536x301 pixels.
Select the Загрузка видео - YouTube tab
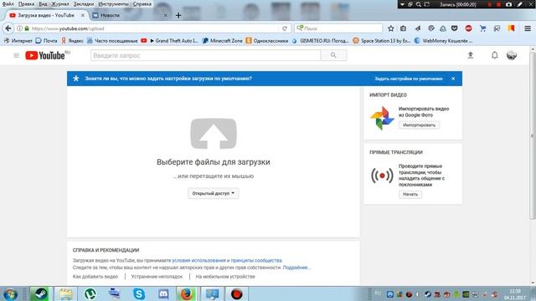(x=46, y=15)
